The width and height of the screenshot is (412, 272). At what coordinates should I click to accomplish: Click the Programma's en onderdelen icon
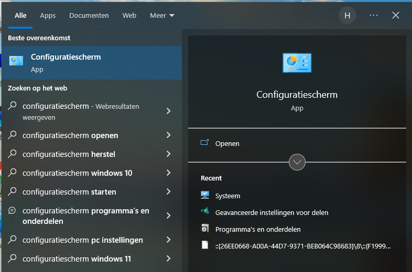(x=205, y=228)
